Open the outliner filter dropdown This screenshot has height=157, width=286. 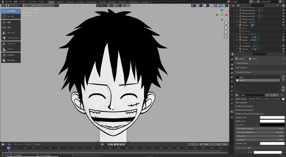[x=279, y=5]
